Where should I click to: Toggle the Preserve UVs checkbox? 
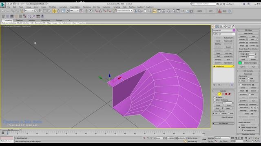240,85
